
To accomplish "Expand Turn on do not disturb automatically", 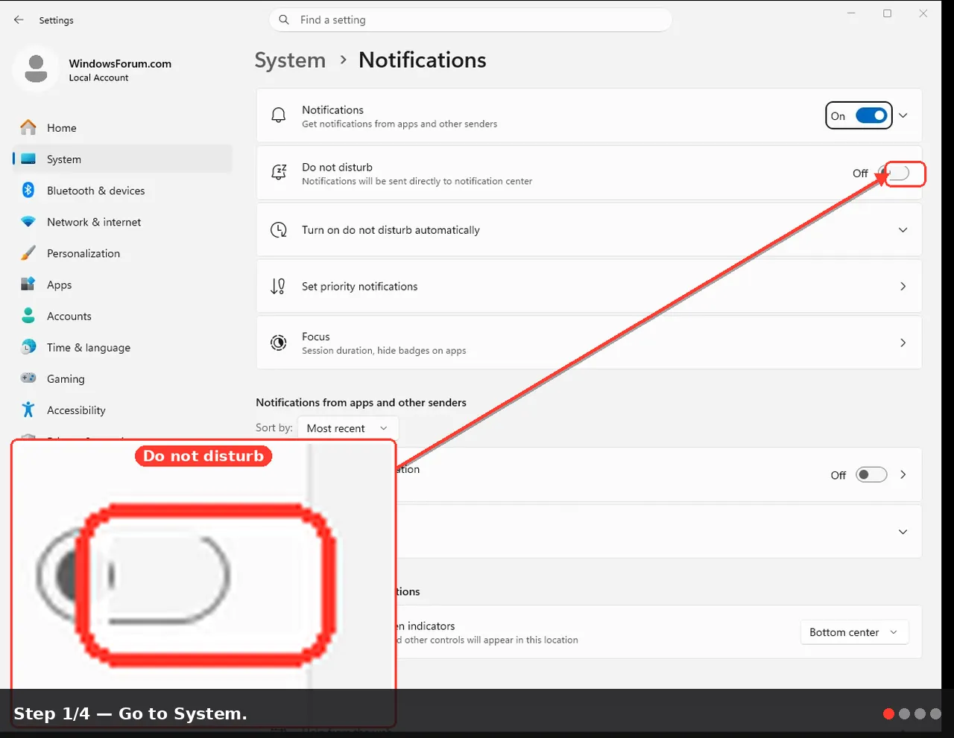I will click(x=589, y=229).
